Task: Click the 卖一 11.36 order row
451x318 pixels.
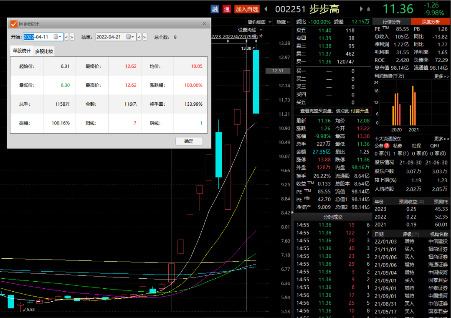Action: (x=333, y=61)
